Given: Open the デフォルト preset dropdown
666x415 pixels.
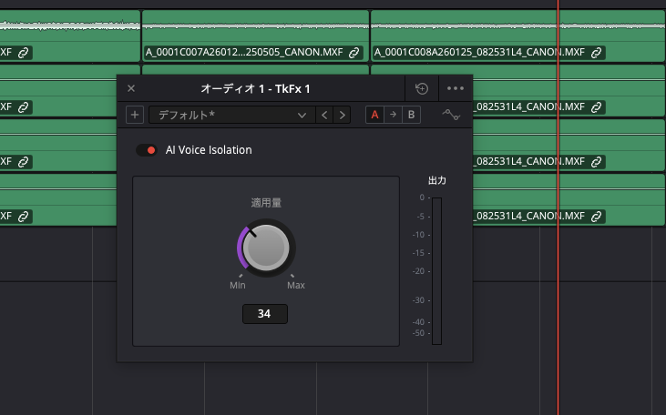Looking at the screenshot, I should (231, 115).
